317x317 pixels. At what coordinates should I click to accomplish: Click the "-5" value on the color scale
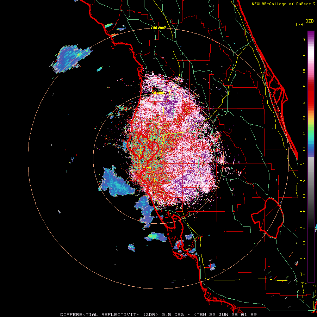point(303,228)
